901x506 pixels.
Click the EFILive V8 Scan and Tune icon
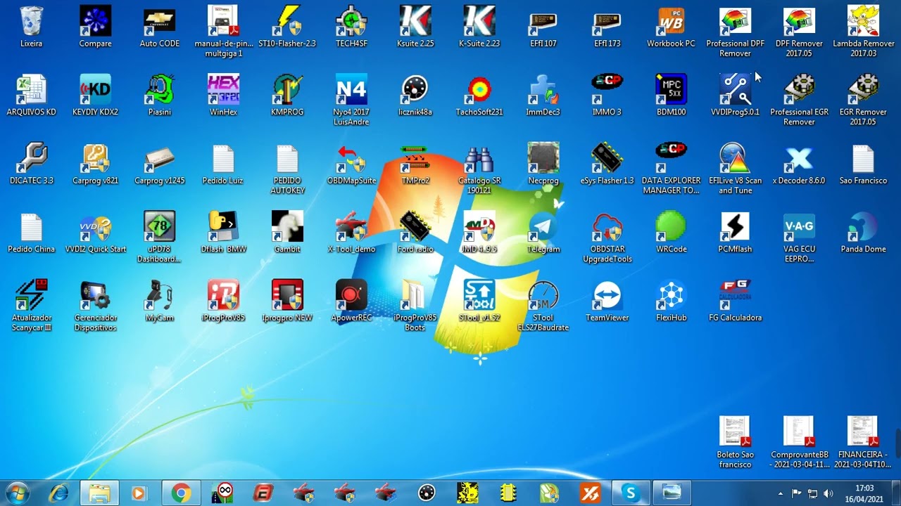(x=735, y=158)
